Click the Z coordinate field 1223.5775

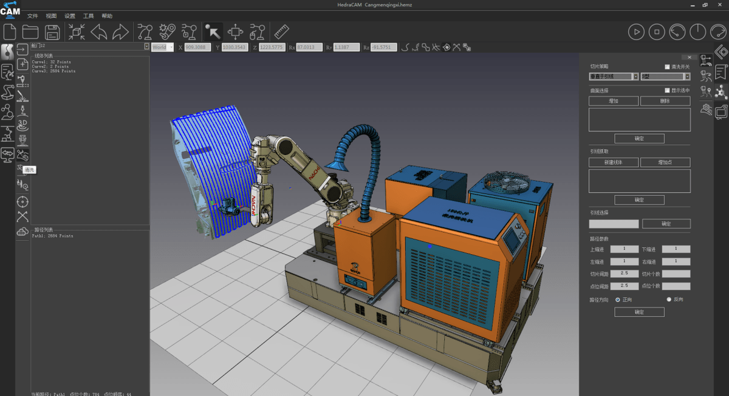click(x=272, y=47)
